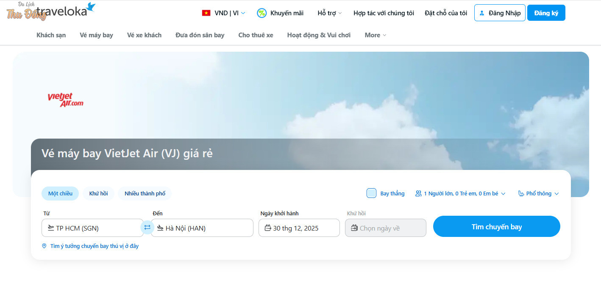Click the seat class icon

point(521,193)
